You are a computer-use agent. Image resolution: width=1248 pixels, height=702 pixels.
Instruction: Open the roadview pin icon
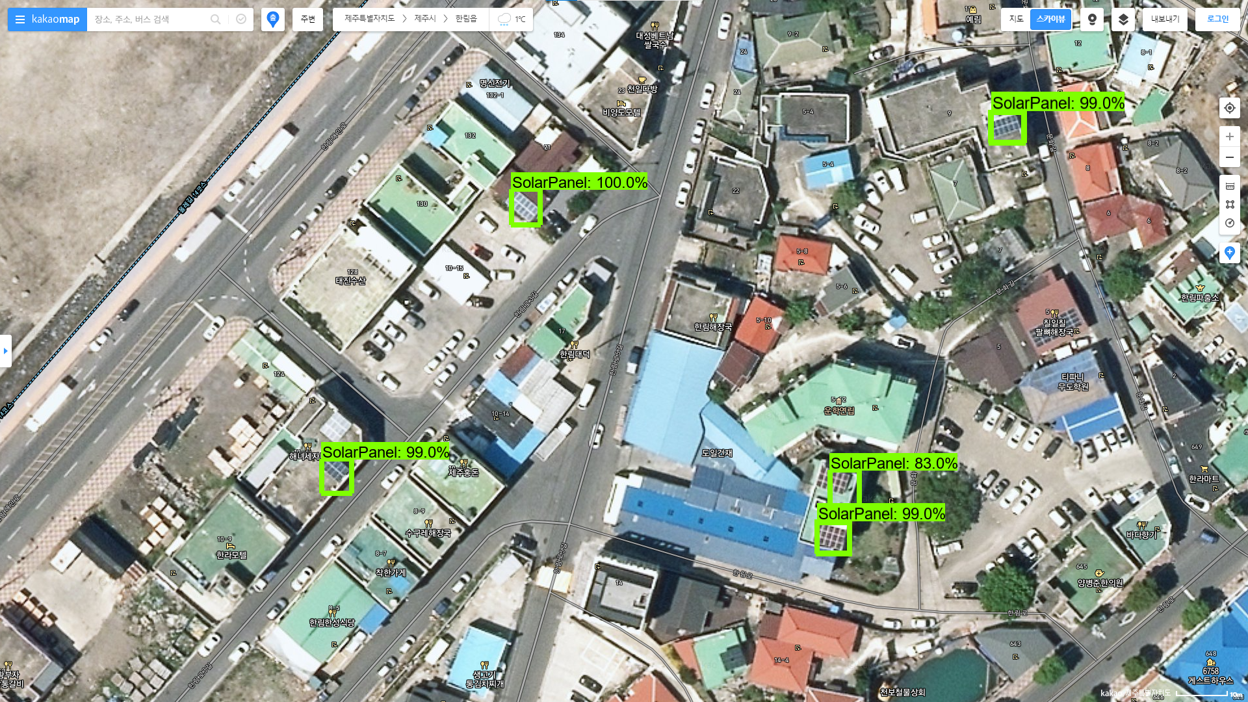[x=1092, y=19]
